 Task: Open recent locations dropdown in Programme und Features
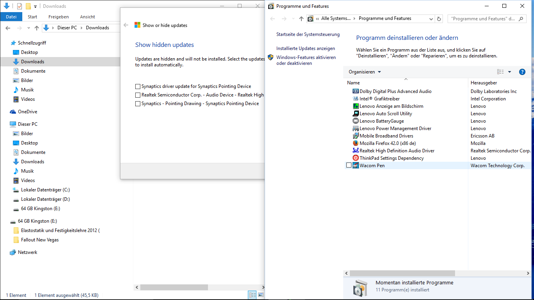pyautogui.click(x=293, y=19)
